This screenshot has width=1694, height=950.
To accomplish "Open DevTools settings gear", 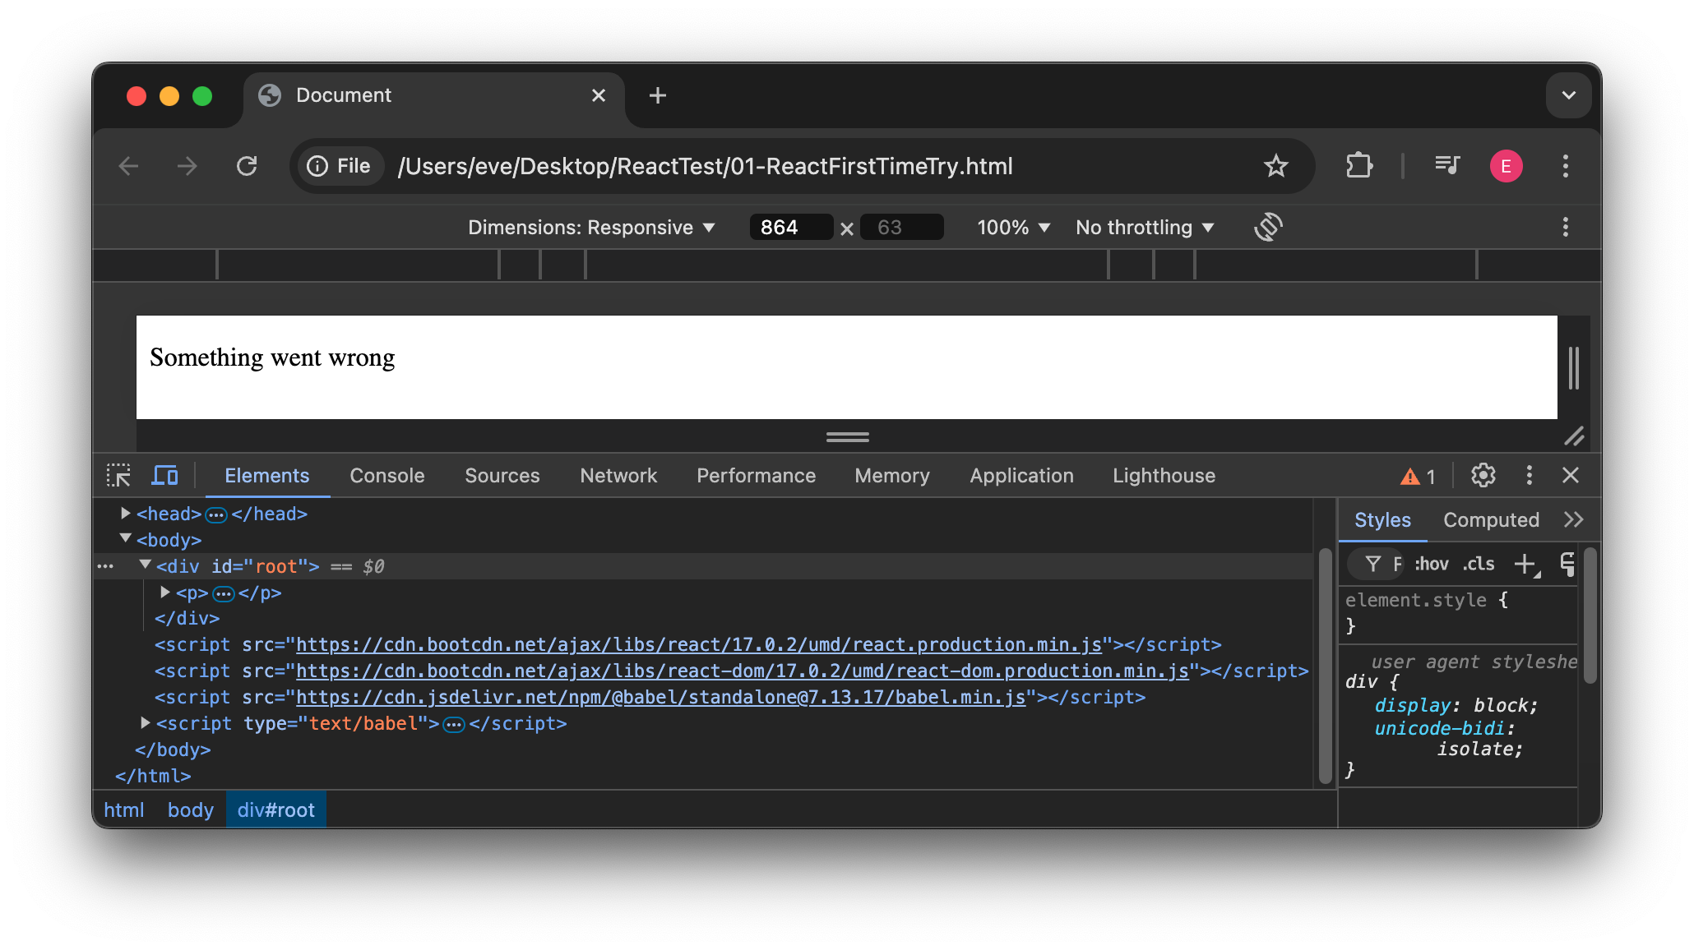I will point(1483,475).
